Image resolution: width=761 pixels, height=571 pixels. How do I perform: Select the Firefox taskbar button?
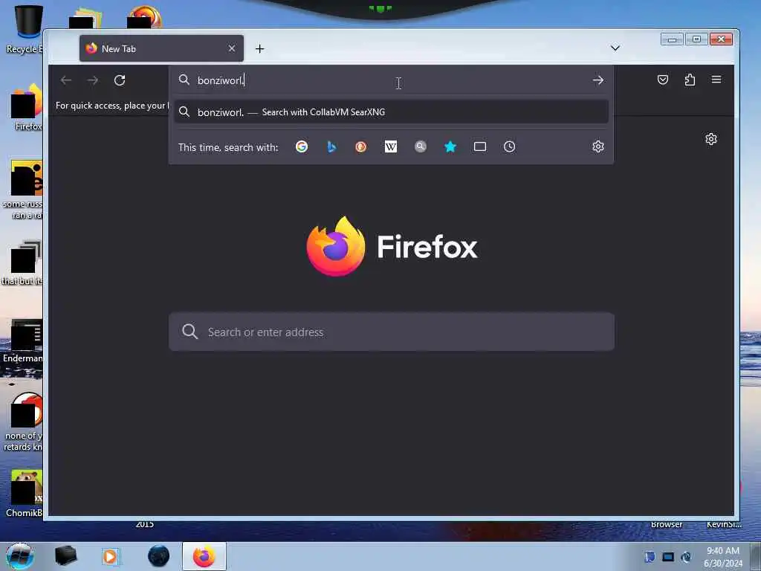tap(204, 556)
